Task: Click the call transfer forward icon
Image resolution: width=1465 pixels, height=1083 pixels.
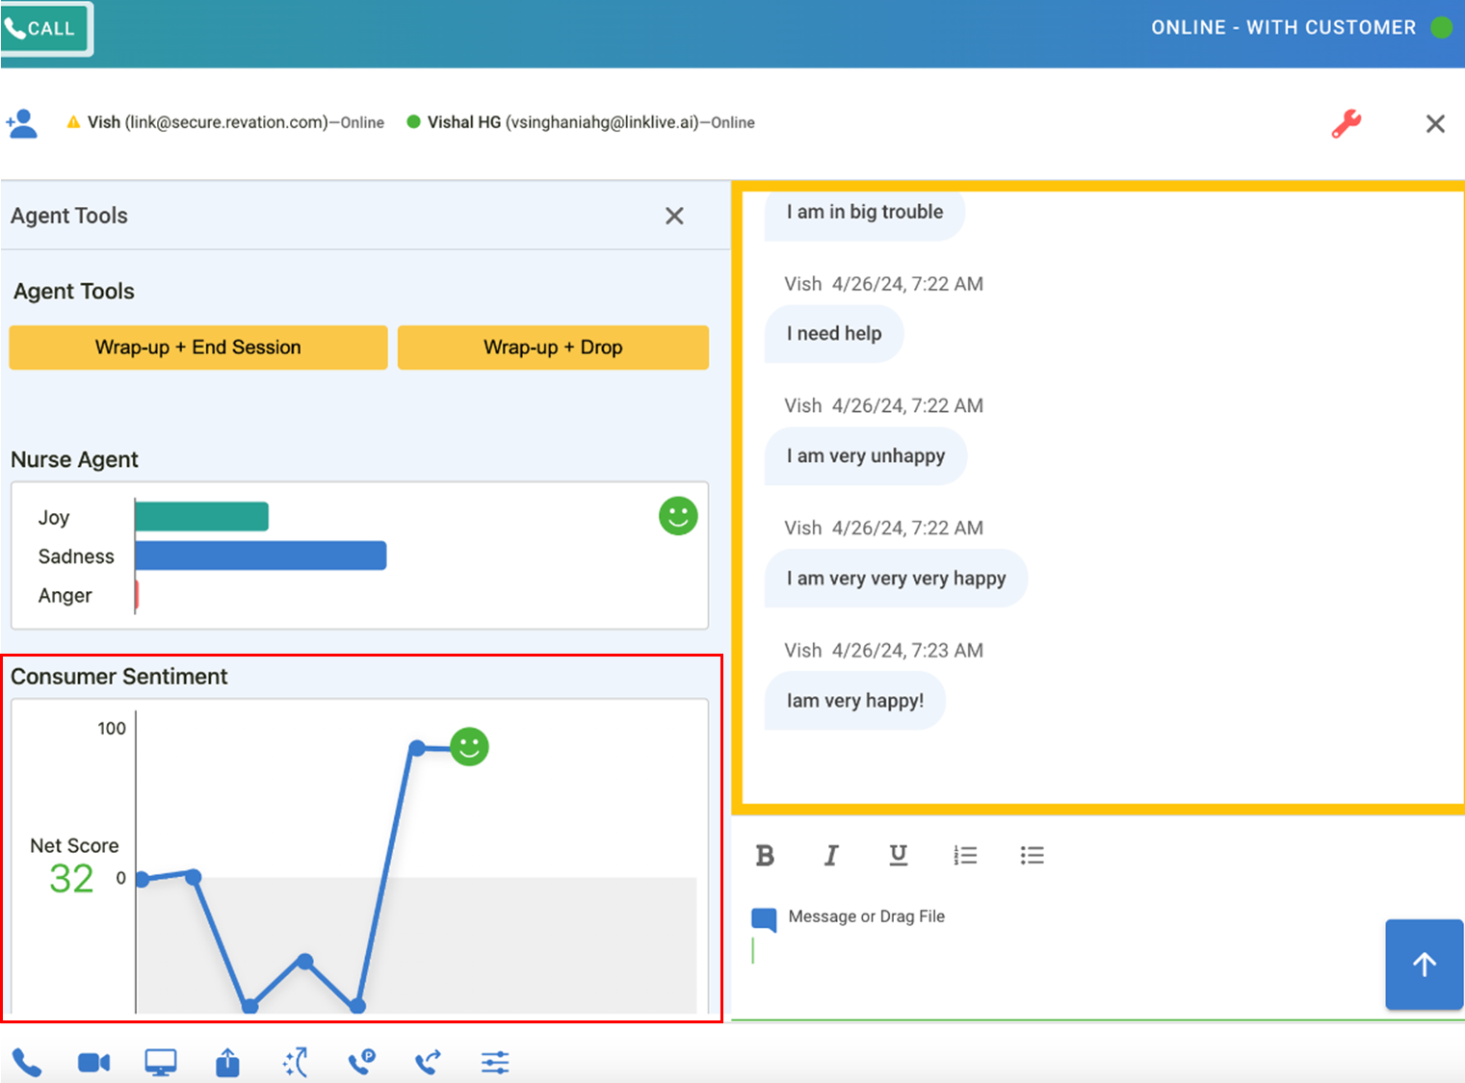Action: pos(428,1062)
